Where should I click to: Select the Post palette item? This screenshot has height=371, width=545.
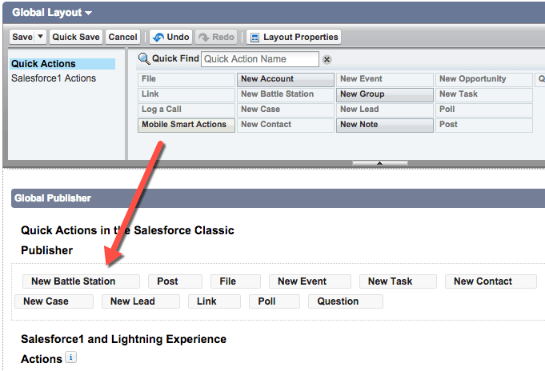484,125
